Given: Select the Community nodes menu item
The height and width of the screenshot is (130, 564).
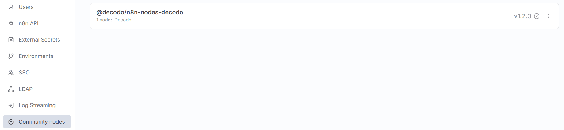Looking at the screenshot, I should [42, 122].
